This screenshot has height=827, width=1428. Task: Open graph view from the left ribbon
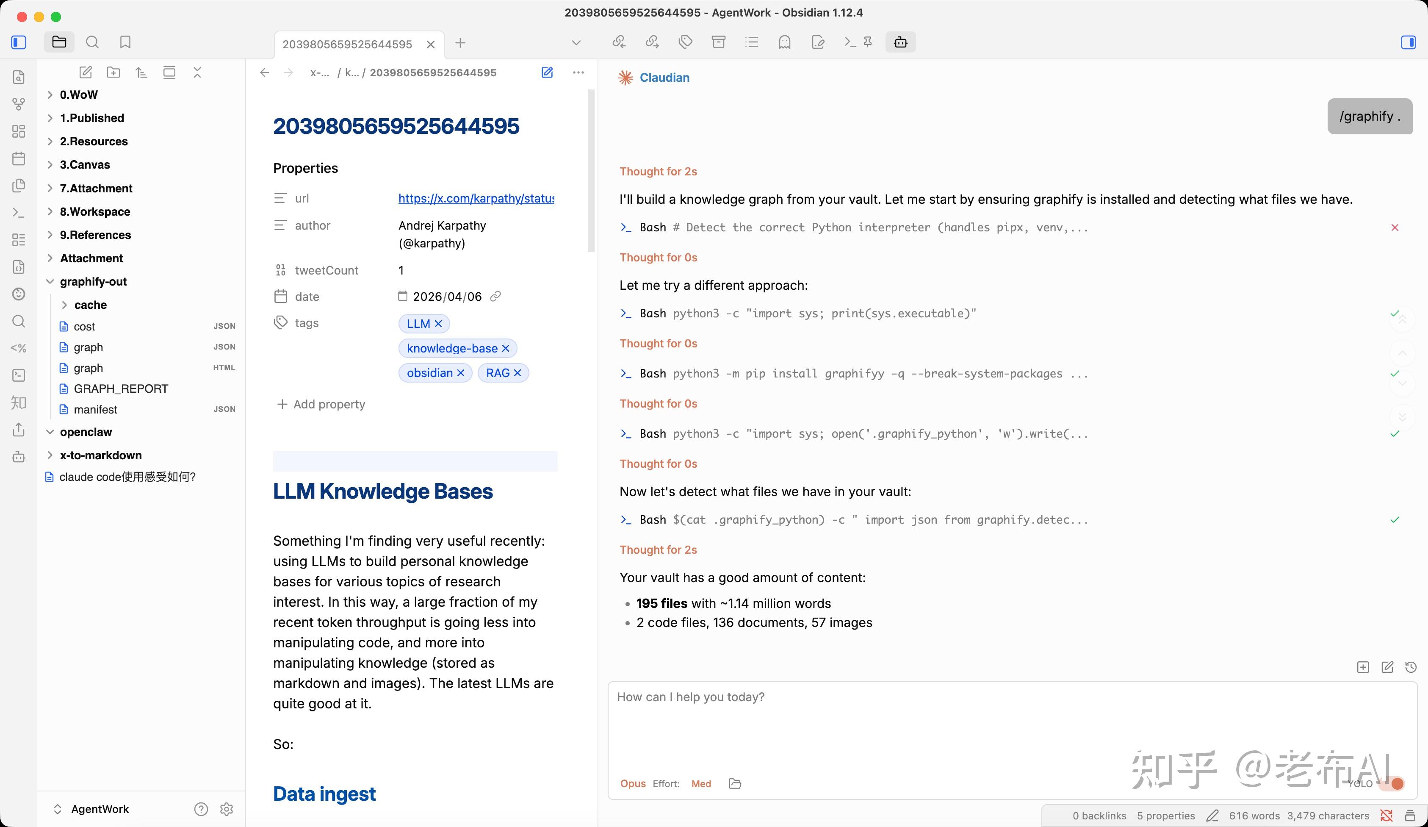[x=19, y=104]
